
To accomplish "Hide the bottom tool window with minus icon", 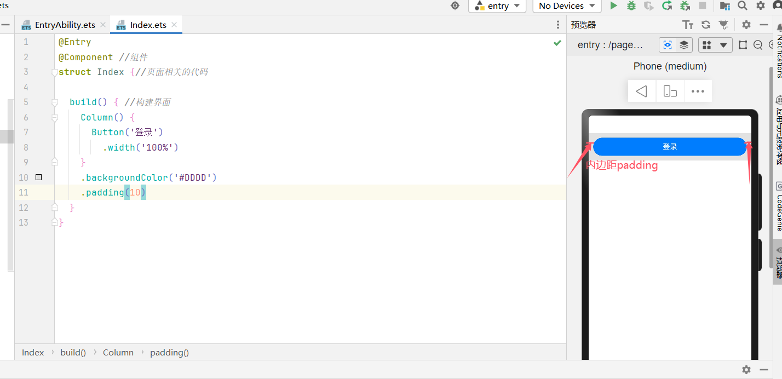I will click(764, 370).
